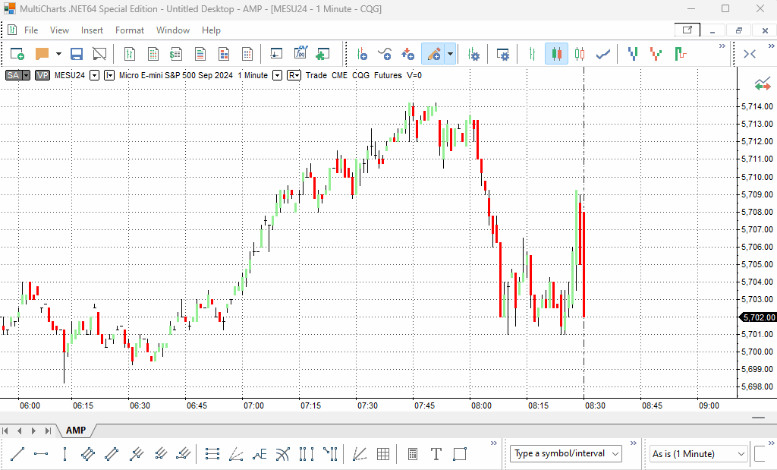Open the market scanner window icon
Viewport: 777px width, 470px height.
point(153,54)
